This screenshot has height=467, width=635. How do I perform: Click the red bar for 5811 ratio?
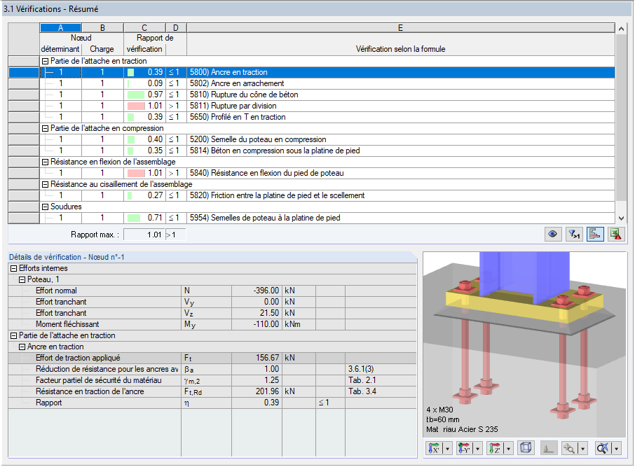pos(136,106)
